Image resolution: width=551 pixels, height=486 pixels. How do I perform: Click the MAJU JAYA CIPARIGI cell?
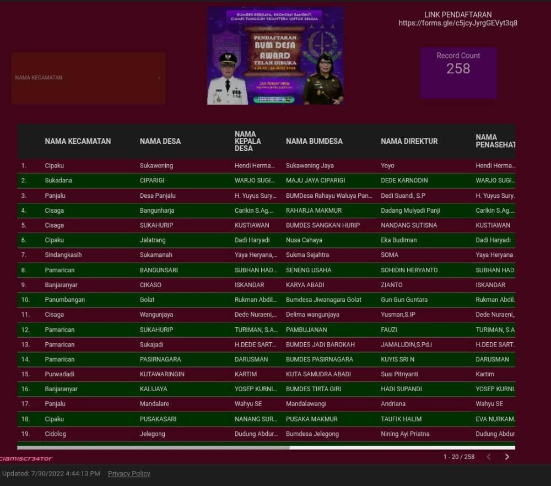click(x=315, y=180)
